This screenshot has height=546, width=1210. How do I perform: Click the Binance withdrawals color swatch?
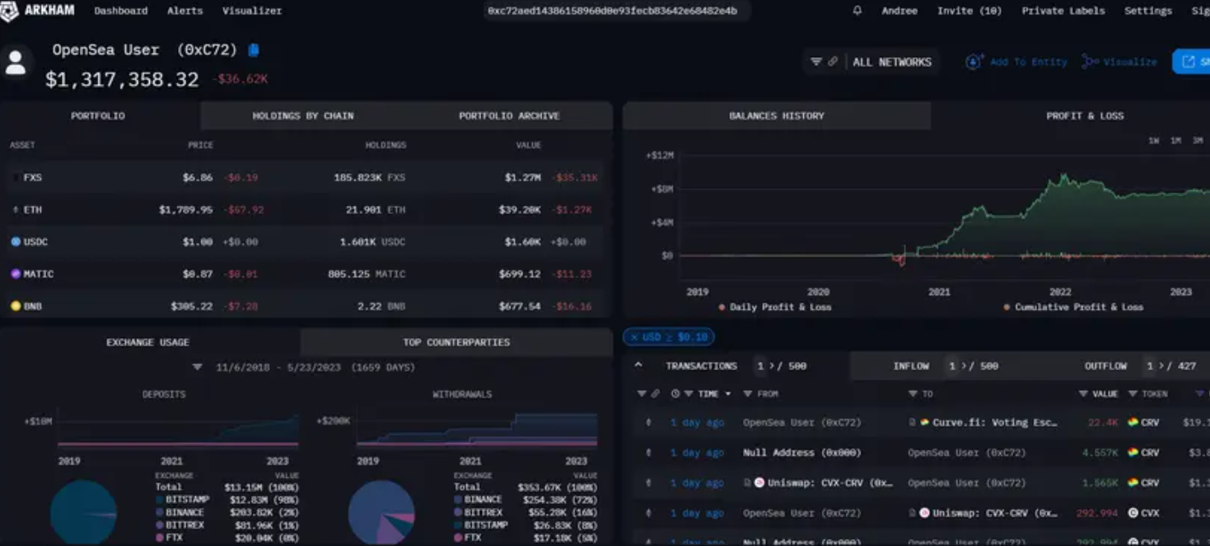(x=458, y=500)
